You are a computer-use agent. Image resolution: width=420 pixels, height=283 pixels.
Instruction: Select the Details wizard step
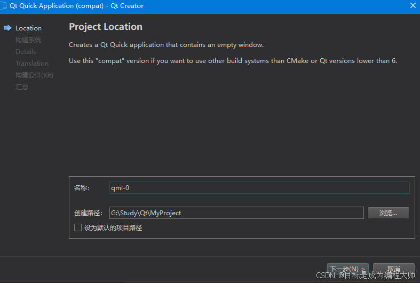tap(26, 52)
